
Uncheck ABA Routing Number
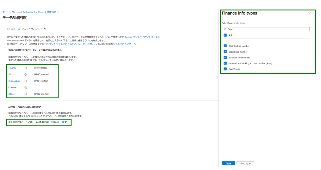(225, 46)
